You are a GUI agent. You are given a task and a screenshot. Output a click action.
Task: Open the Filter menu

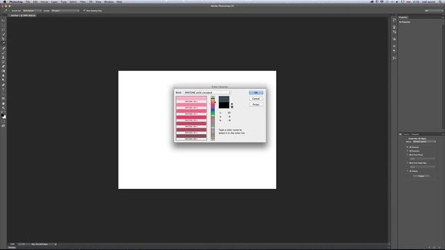[x=83, y=1]
